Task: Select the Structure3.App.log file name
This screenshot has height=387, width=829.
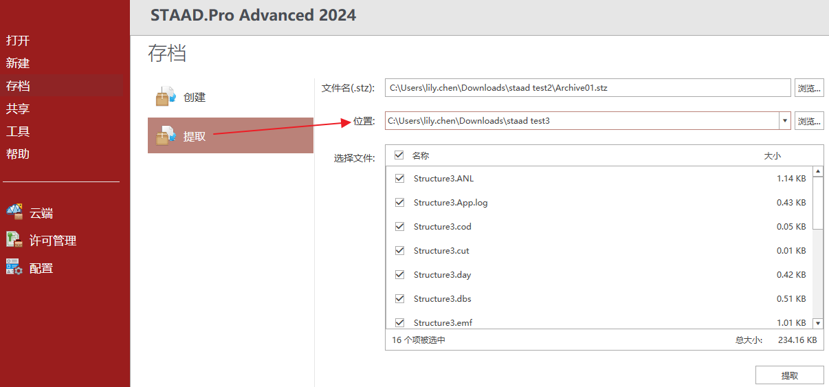Action: coord(451,203)
